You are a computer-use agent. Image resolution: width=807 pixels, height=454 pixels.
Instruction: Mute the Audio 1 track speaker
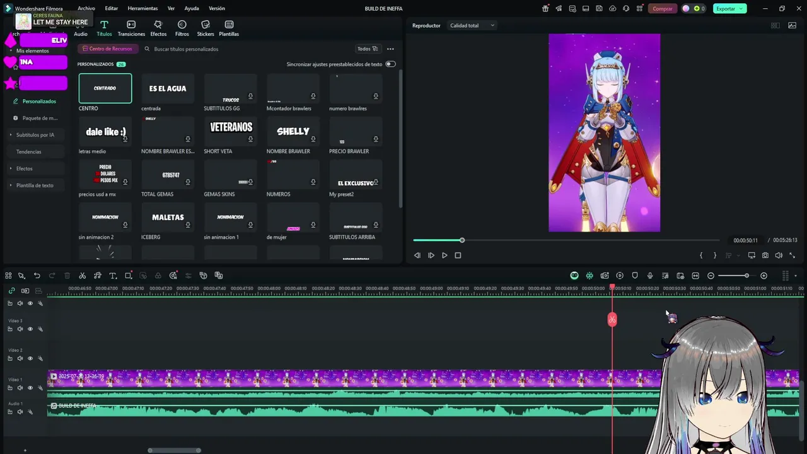(x=20, y=412)
